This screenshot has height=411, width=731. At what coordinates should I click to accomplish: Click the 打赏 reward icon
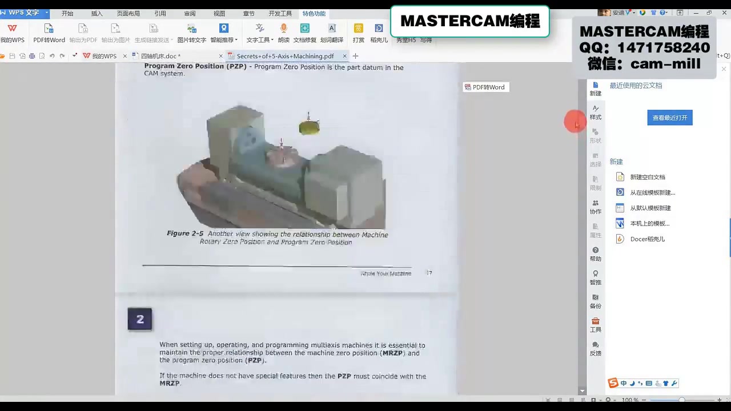(359, 33)
